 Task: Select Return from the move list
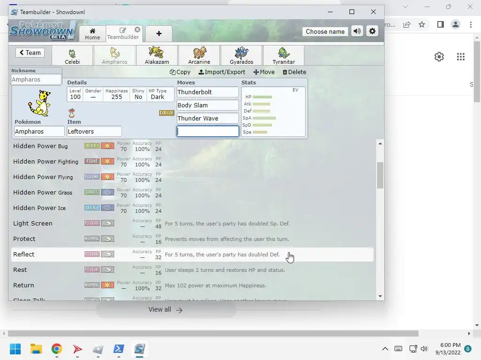tap(192, 285)
